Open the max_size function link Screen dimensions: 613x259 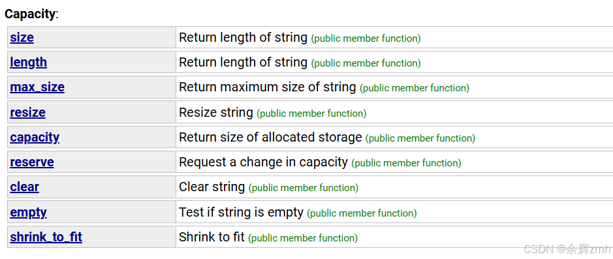tap(37, 87)
